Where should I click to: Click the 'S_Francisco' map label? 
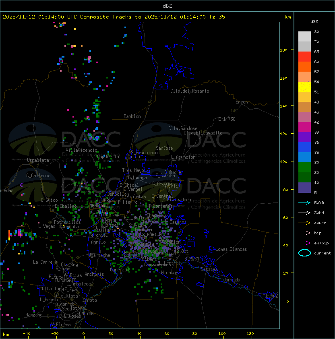pyautogui.click(x=144, y=153)
